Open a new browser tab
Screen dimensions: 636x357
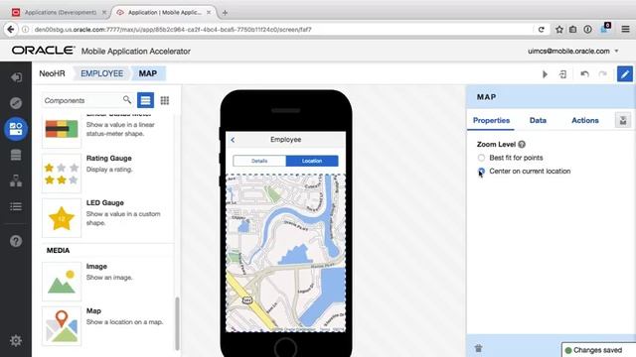(225, 13)
